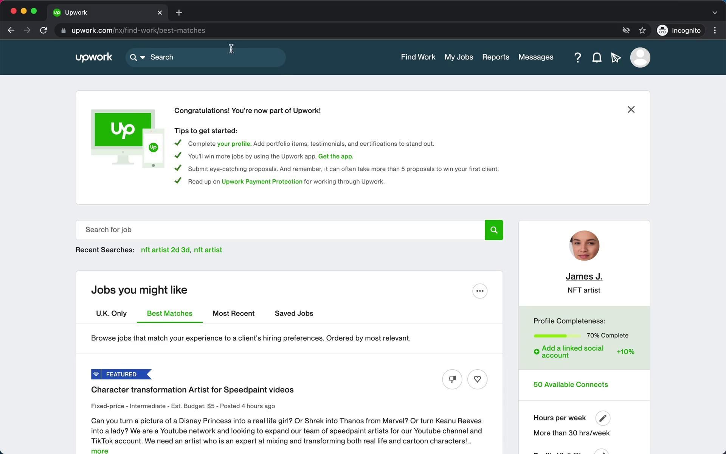Screen dimensions: 726x454
Task: Switch to Most Recent tab
Action: pos(233,313)
